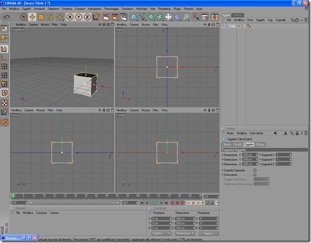
Task: Select the Use Polygons tool
Action: coord(5,84)
